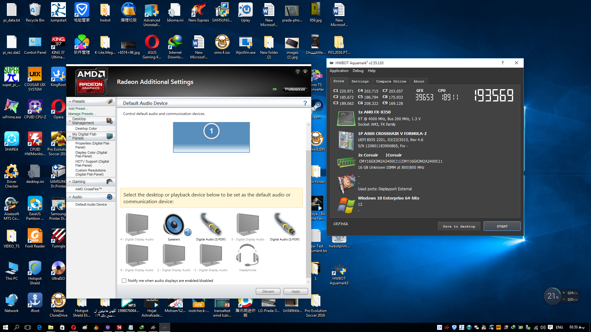
Task: Click the Windows logo icon in Aquamark
Action: click(x=346, y=205)
